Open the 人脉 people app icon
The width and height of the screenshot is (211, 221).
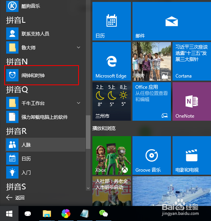12,145
